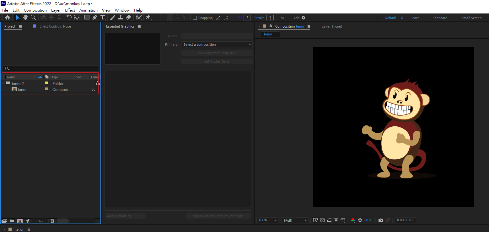489x232 pixels.
Task: Select the Hand tool
Action: click(x=25, y=18)
